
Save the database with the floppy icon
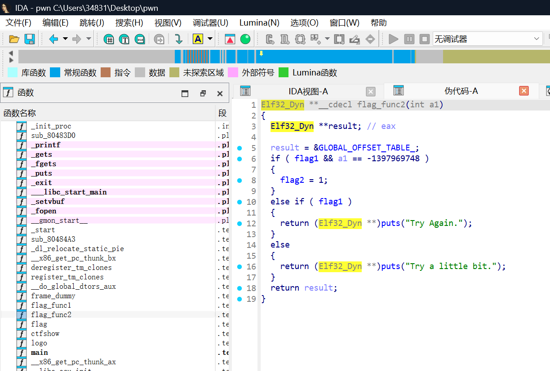(30, 39)
